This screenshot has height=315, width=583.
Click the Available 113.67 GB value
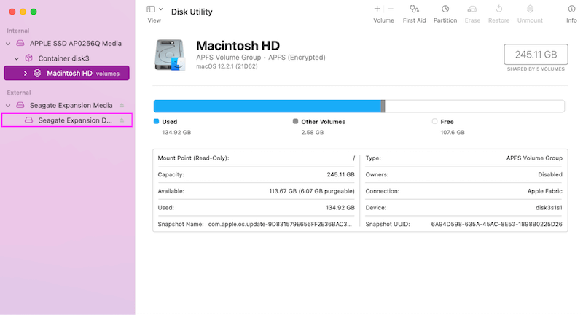pos(312,191)
